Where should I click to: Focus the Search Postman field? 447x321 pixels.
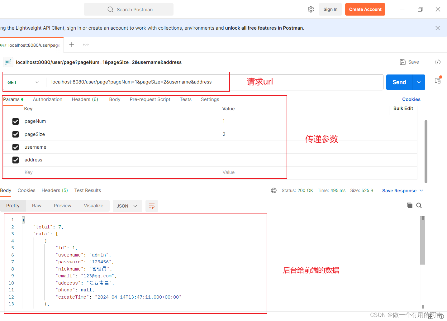click(x=129, y=9)
